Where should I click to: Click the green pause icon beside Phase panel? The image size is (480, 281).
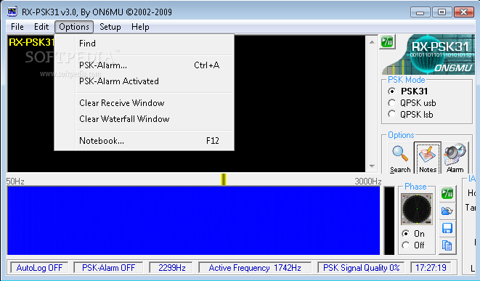click(447, 194)
